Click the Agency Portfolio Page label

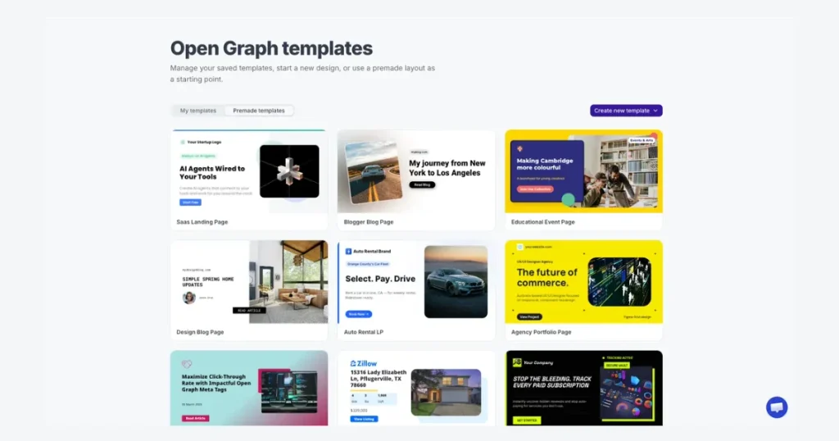(x=541, y=332)
